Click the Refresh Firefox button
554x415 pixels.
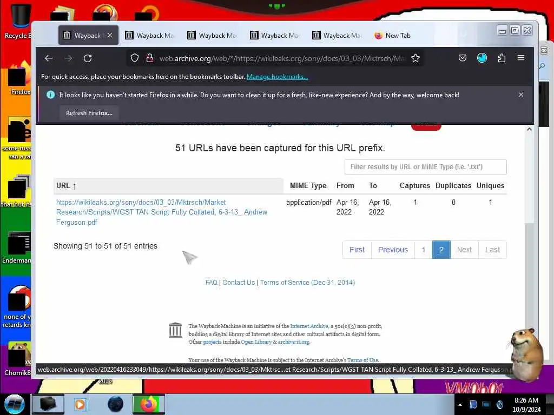89,113
